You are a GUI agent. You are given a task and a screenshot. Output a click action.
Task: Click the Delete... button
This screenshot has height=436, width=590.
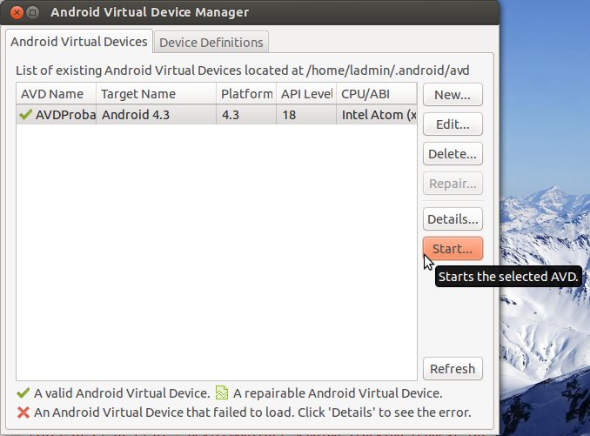453,154
